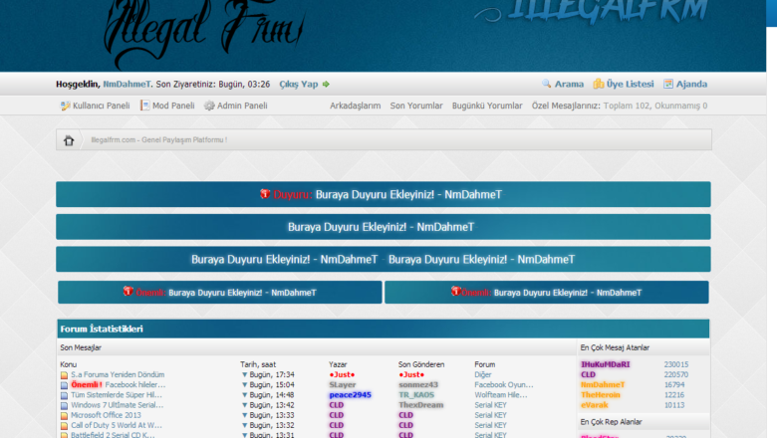Open the Windows 7 Ultimate Serial thread

click(117, 405)
